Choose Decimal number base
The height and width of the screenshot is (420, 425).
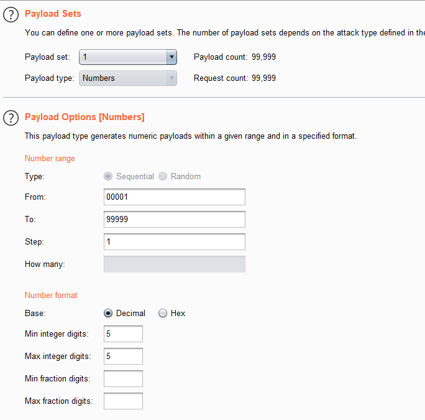109,313
